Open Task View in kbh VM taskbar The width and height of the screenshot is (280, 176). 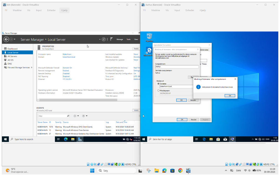coord(58,139)
